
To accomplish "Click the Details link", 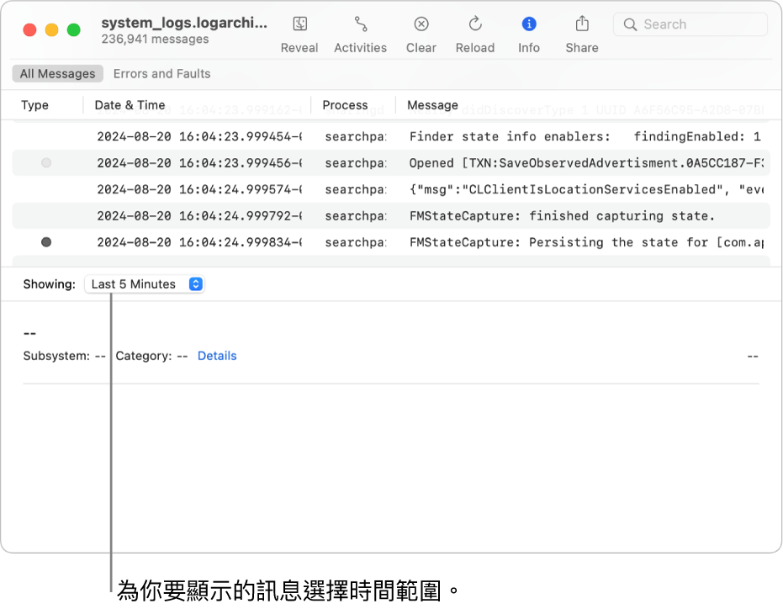I will pos(217,356).
